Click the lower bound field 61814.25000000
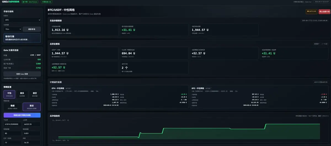The width and height of the screenshot is (331, 146). [12, 125]
